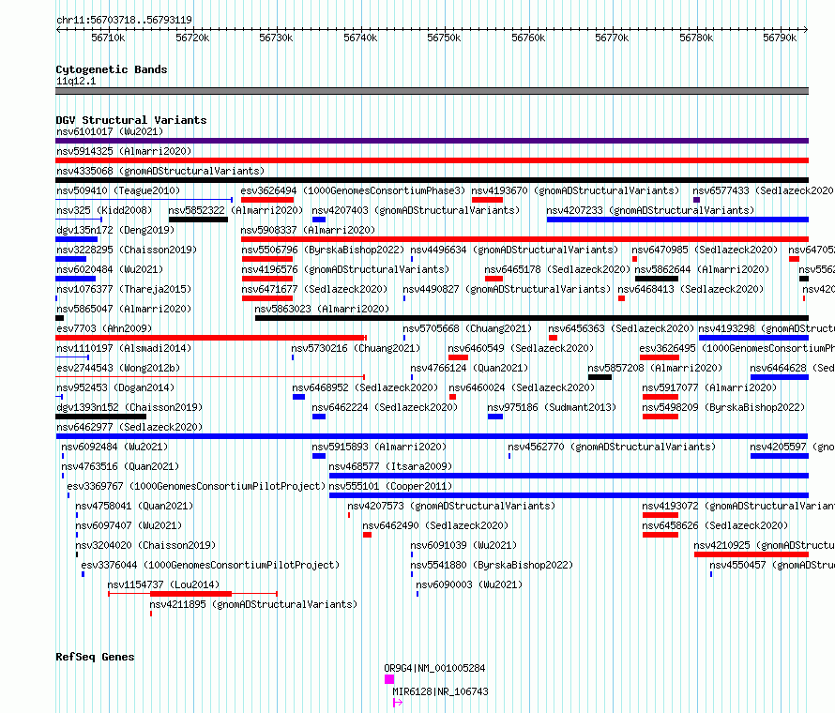Click the nsv468577 (Itsara2009) blue bar
Viewport: 835px width, 713px height.
coord(569,476)
